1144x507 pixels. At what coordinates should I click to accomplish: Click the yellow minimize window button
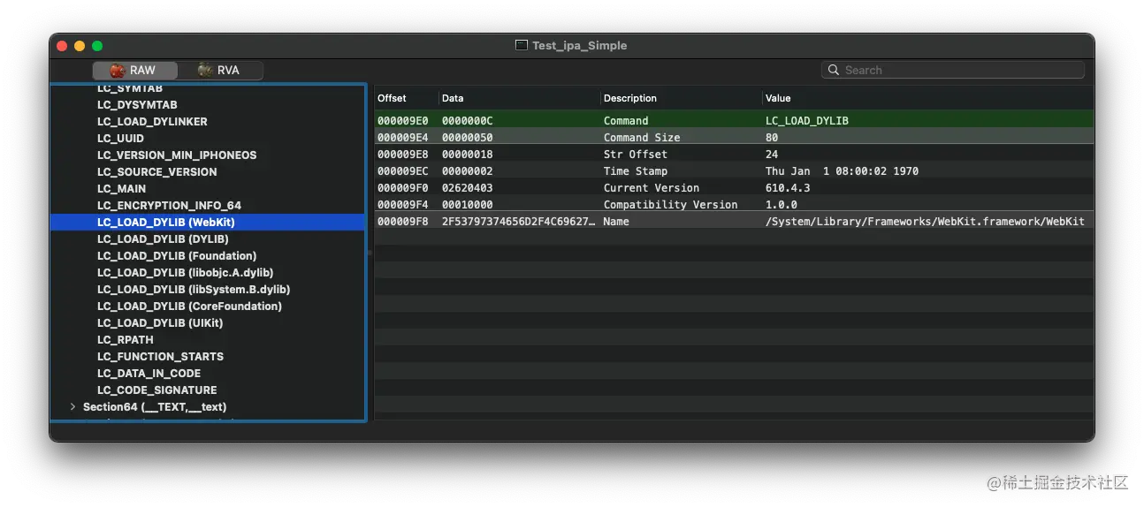tap(80, 46)
